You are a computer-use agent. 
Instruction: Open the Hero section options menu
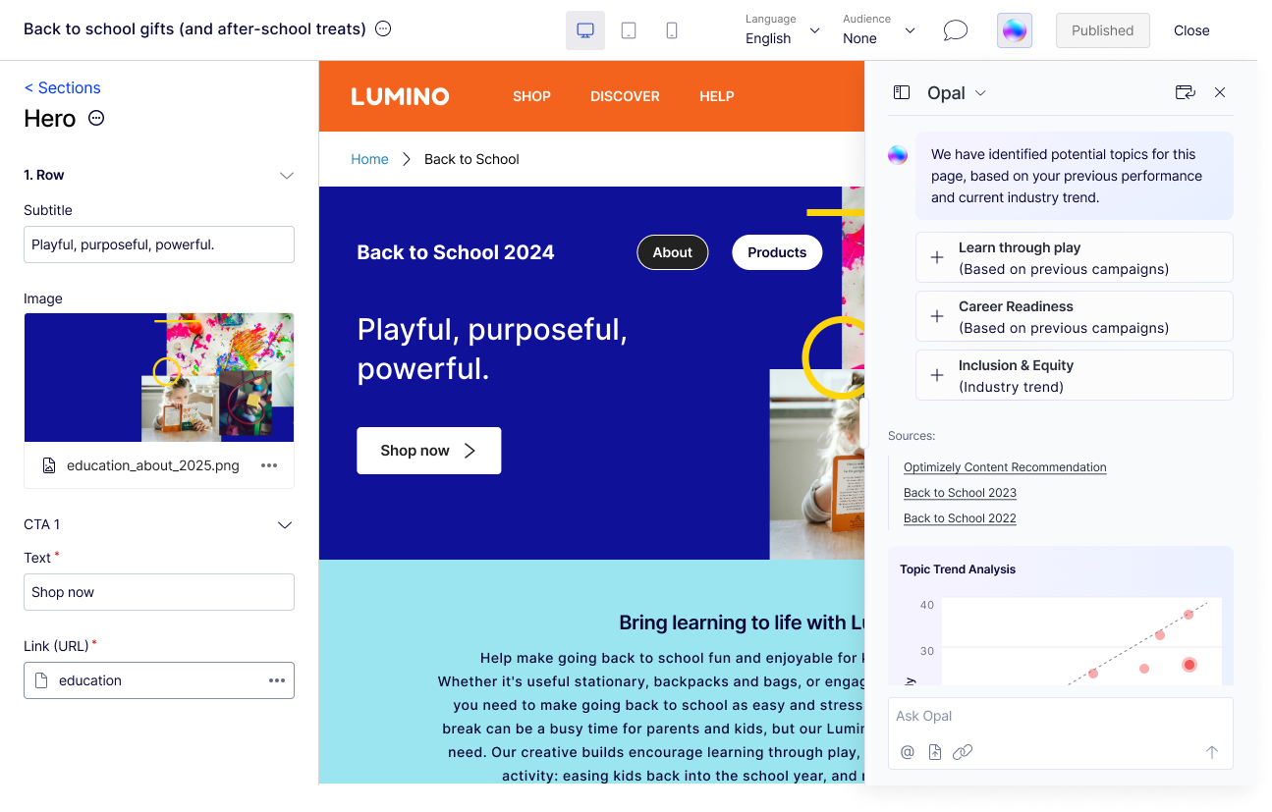pyautogui.click(x=96, y=119)
